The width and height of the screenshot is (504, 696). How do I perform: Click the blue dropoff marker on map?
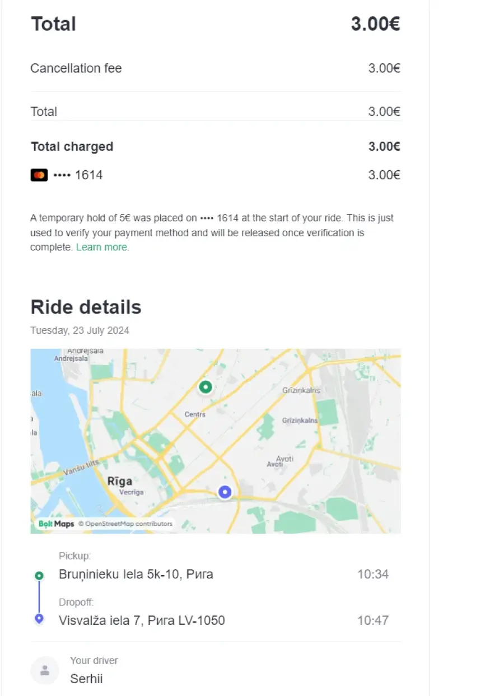225,492
